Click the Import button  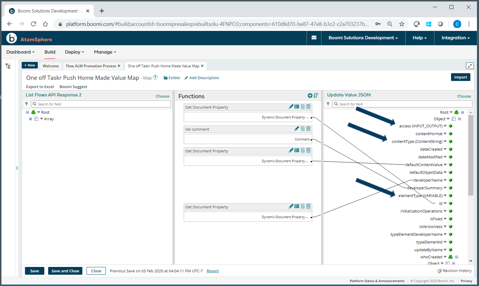(460, 77)
